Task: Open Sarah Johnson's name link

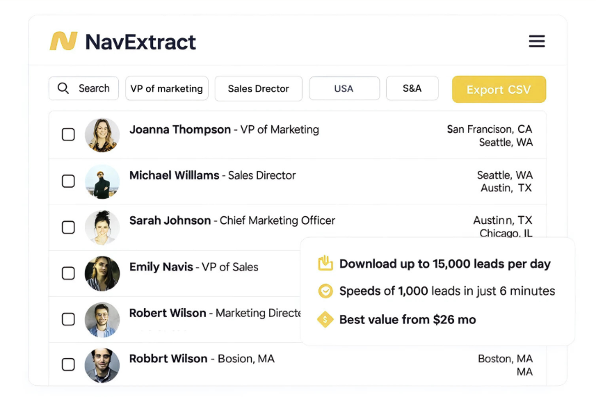Action: click(170, 220)
